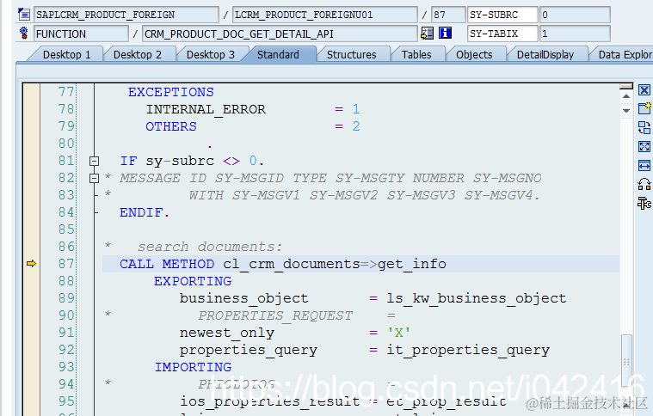Click the breakpoint margin at line 91
Viewport: 653px width, 416px height.
31,333
